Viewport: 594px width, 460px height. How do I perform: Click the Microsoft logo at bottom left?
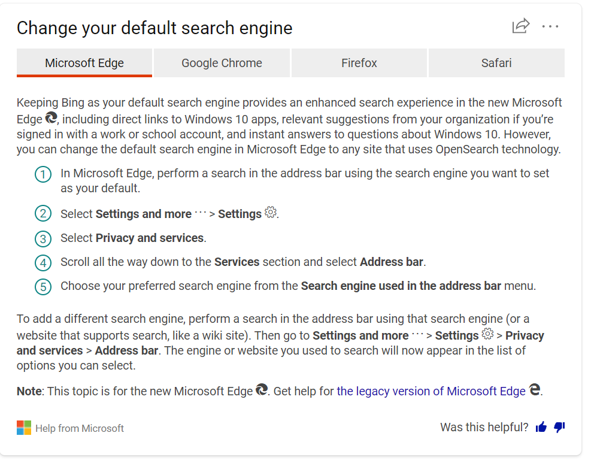pos(23,427)
